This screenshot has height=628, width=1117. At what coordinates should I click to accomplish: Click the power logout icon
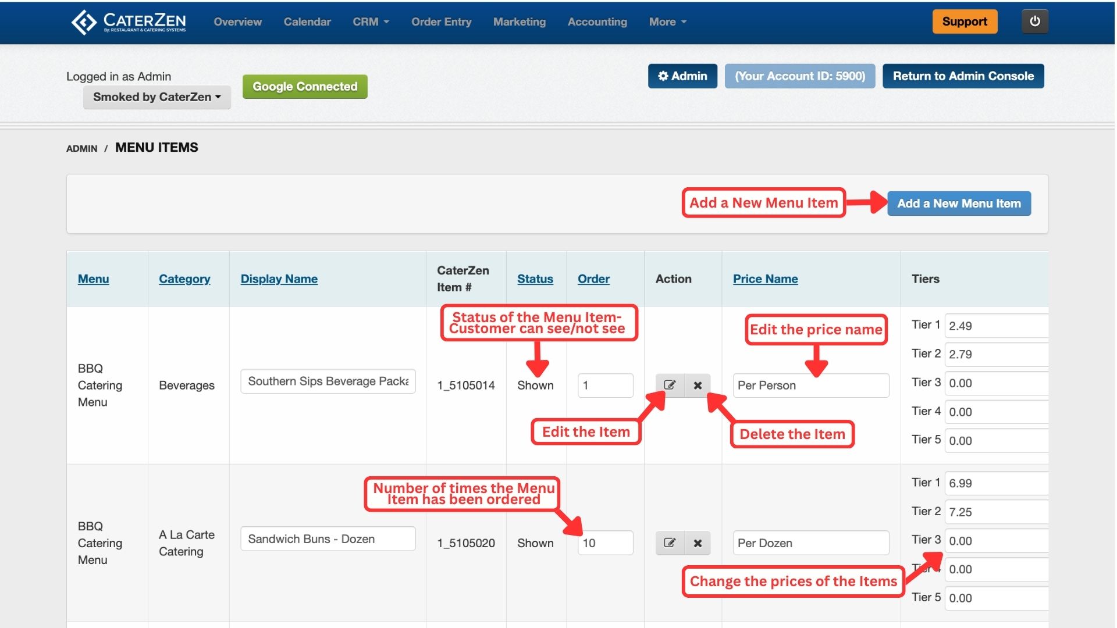pos(1034,22)
